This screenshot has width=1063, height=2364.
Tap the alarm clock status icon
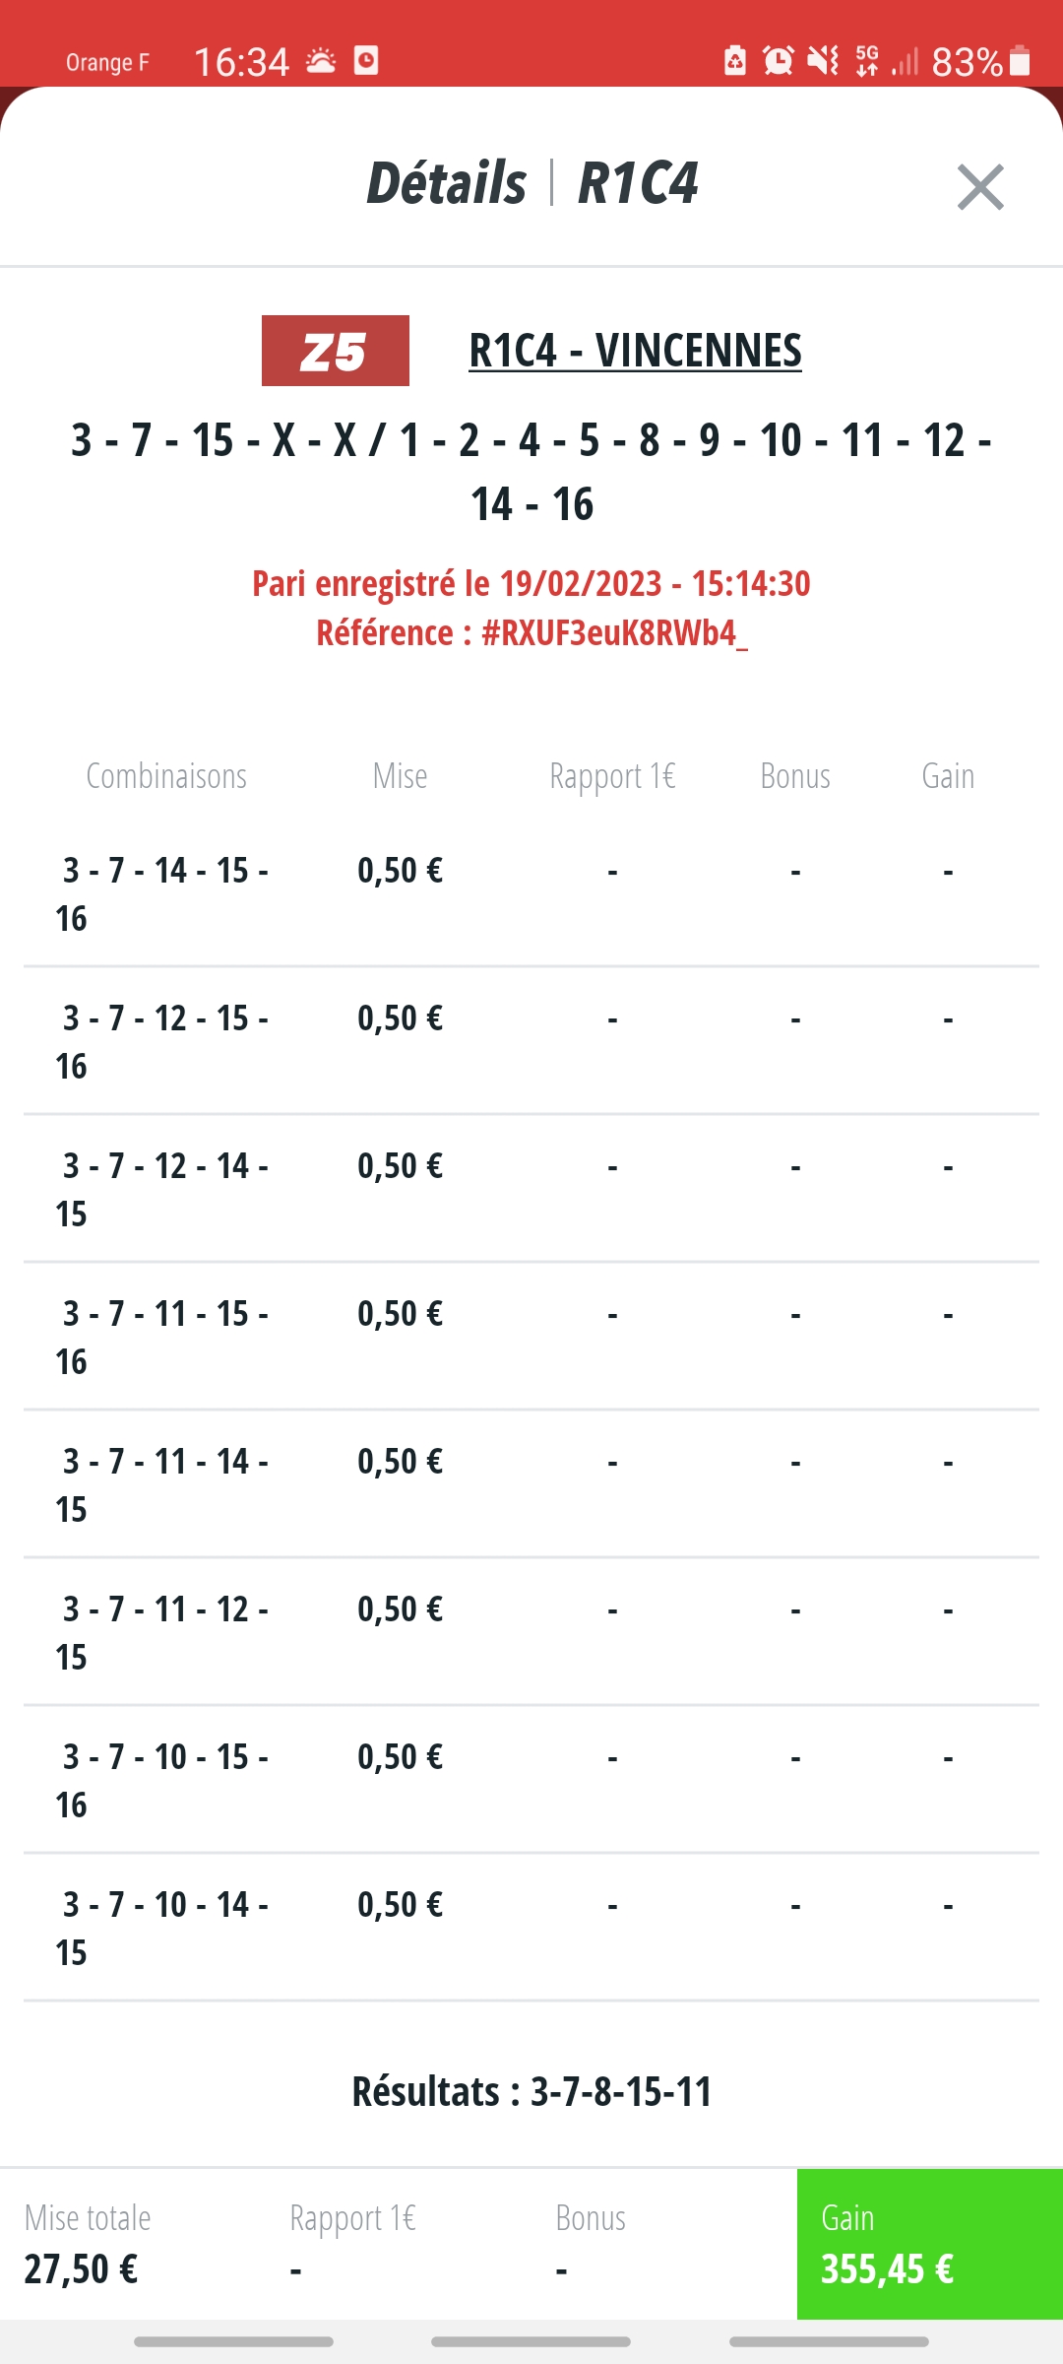coord(779,61)
